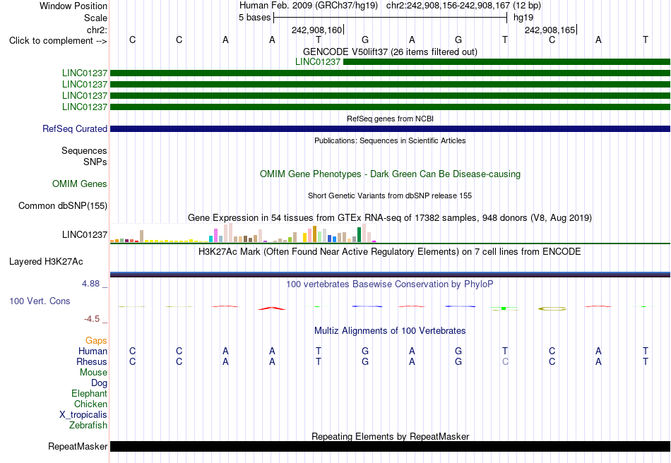Click the Window Position label
The image size is (671, 463).
73,6
